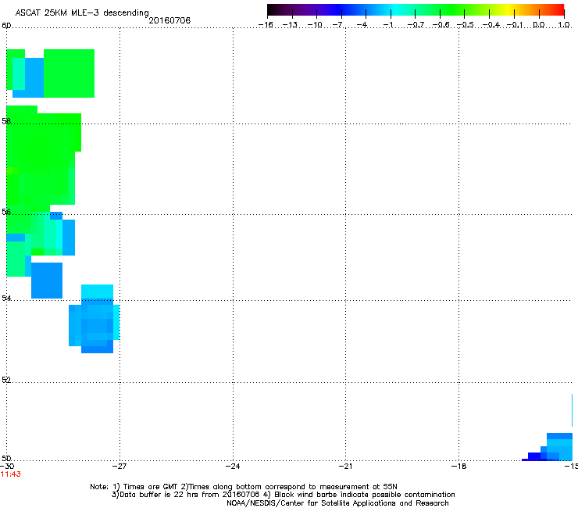Select the date label 20160706
The image size is (578, 508).
coord(169,20)
